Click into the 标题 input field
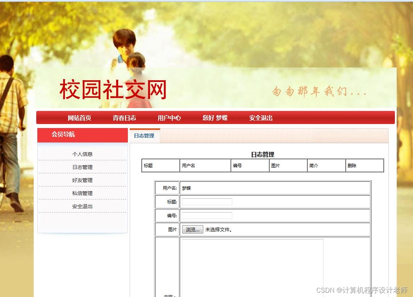The image size is (413, 297). pyautogui.click(x=207, y=202)
